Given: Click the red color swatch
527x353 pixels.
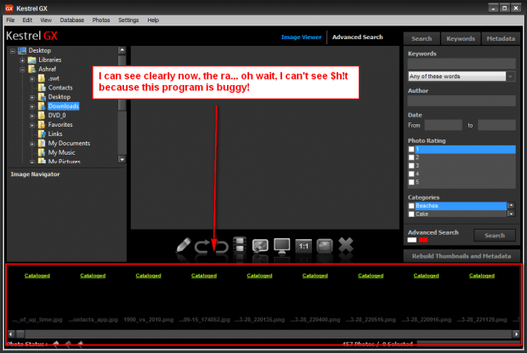Looking at the screenshot, I should pos(424,240).
